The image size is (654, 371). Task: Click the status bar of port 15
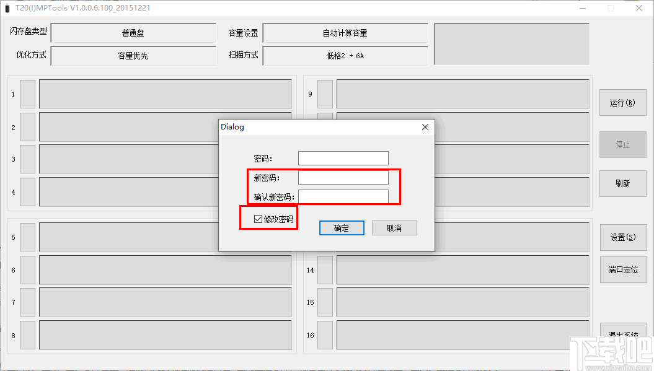point(463,302)
